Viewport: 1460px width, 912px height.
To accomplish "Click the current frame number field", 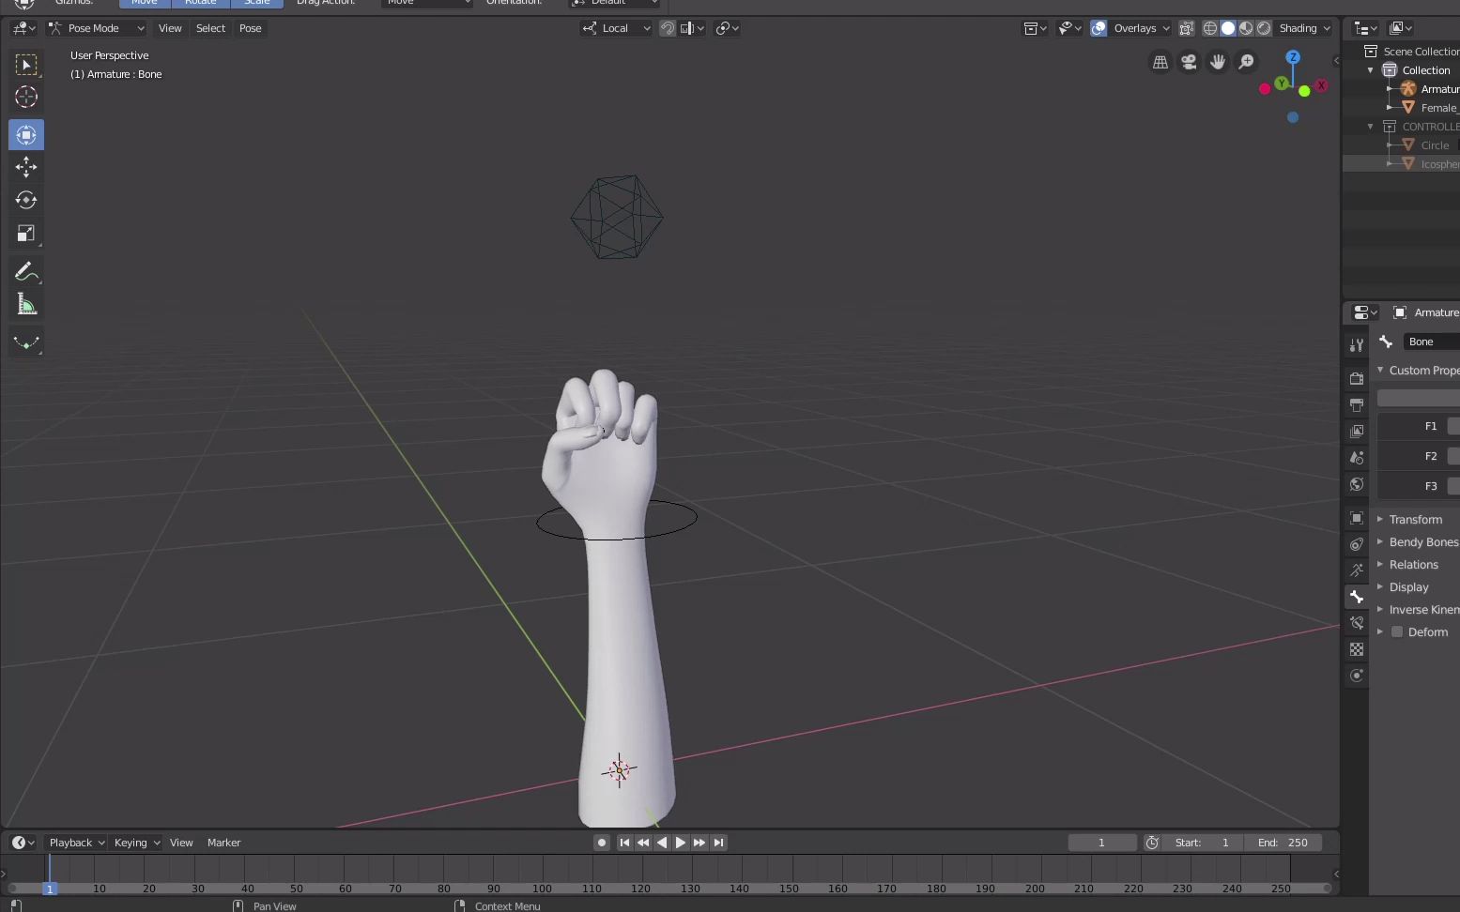I will (x=1101, y=843).
